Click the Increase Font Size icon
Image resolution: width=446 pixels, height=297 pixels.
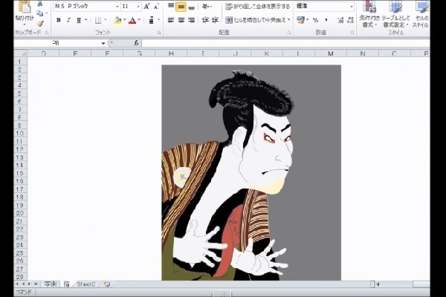click(146, 6)
